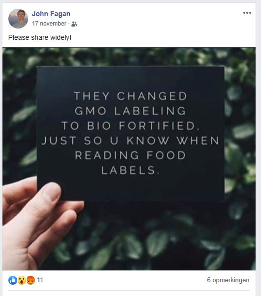
Task: Select the "Please share widely!" post text
Action: click(x=40, y=37)
